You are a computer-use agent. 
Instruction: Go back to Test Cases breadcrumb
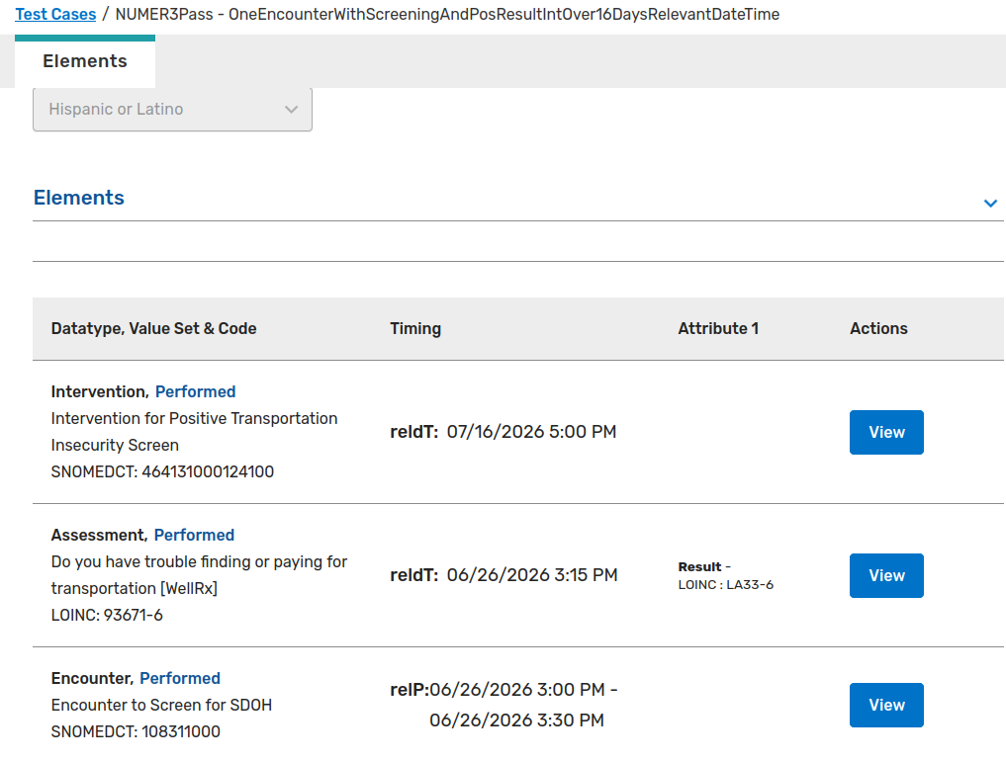pyautogui.click(x=55, y=14)
